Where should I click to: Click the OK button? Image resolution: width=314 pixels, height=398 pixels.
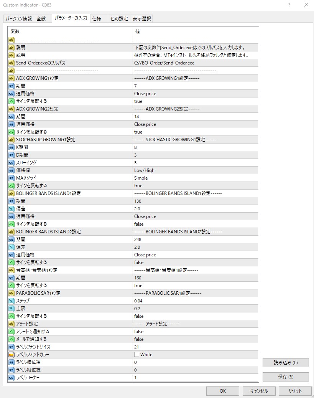tap(222, 391)
